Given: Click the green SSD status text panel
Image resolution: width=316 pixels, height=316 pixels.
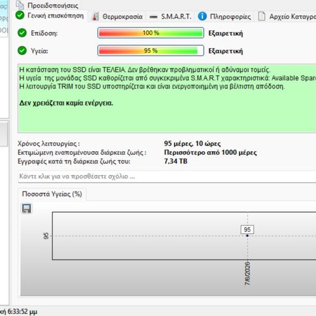Looking at the screenshot, I should 167,98.
